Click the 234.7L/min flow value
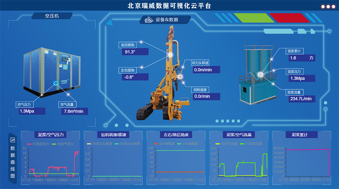 pos(302,99)
